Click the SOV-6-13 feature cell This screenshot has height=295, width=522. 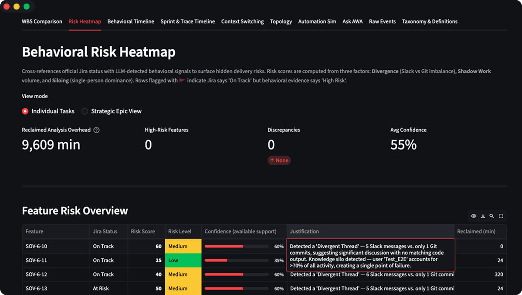pyautogui.click(x=56, y=288)
